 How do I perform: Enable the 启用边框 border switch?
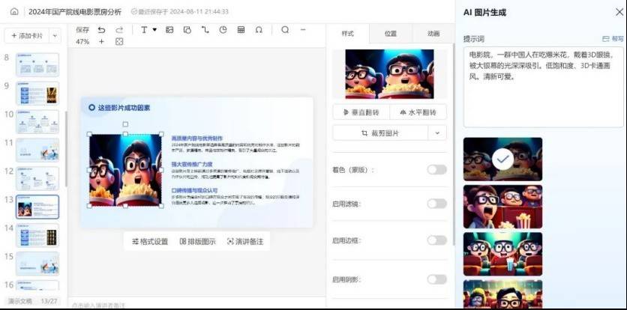[436, 240]
